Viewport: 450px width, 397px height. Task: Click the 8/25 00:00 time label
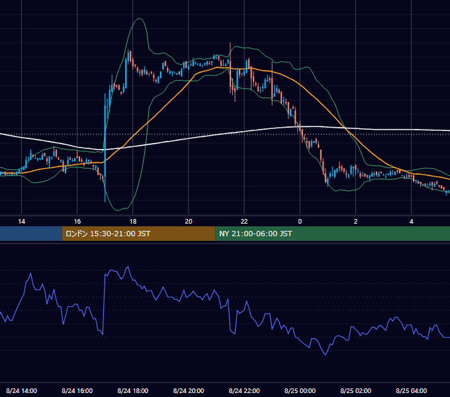(300, 390)
